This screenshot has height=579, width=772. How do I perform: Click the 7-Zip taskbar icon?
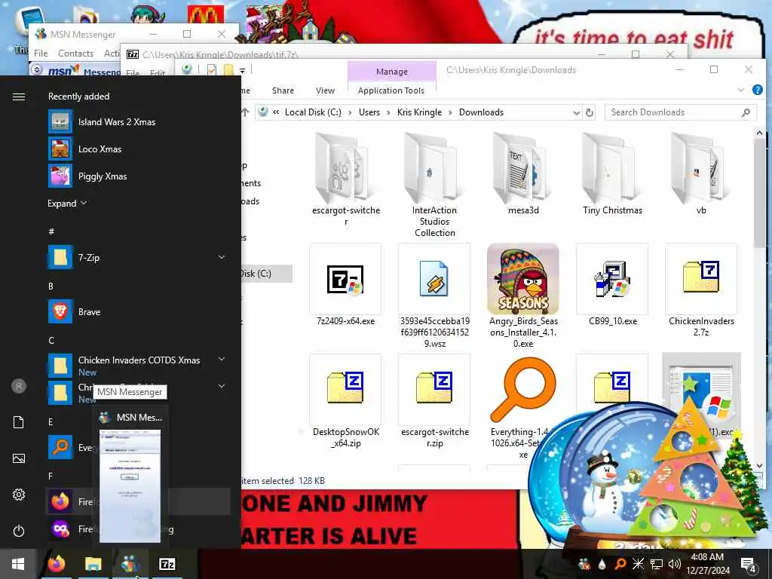[x=167, y=564]
